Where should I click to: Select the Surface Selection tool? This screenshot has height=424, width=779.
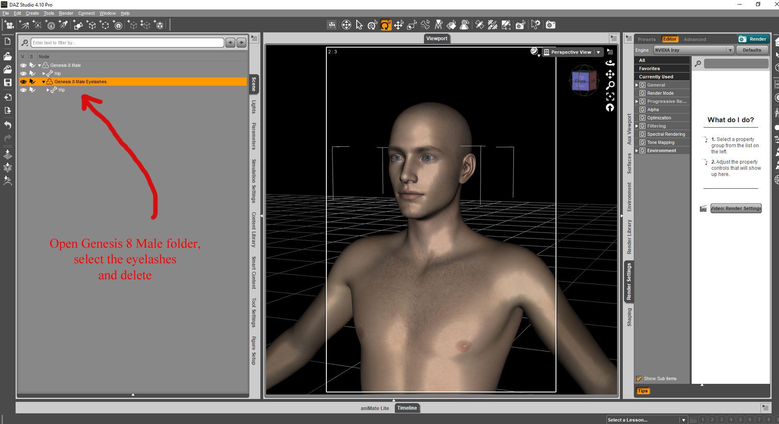point(451,25)
